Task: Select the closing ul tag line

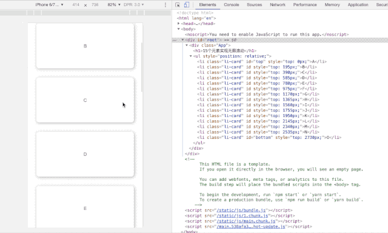Action: click(199, 143)
